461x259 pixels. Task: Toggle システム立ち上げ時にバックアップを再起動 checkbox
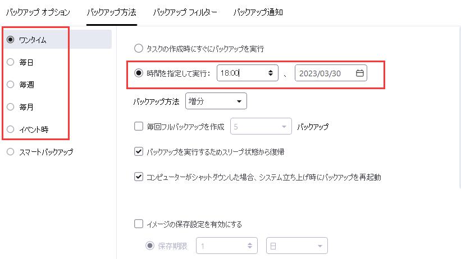click(x=139, y=177)
